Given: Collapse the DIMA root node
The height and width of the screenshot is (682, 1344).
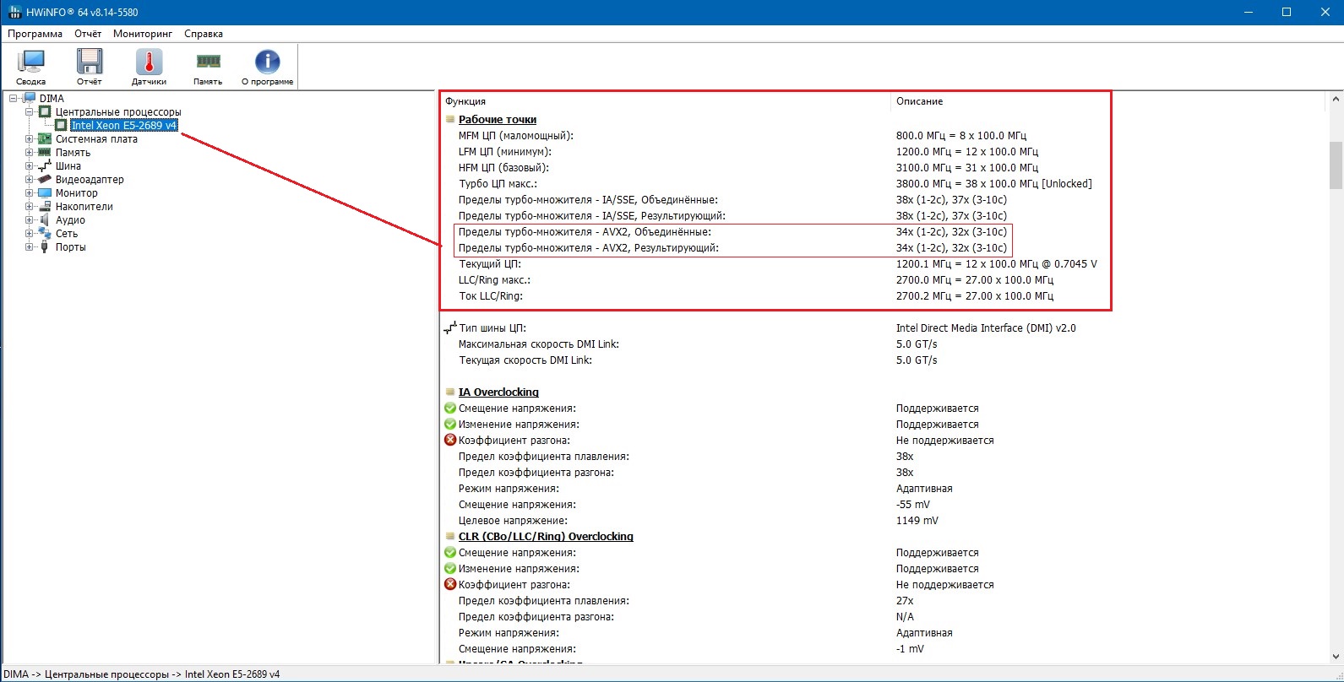Looking at the screenshot, I should pyautogui.click(x=14, y=98).
